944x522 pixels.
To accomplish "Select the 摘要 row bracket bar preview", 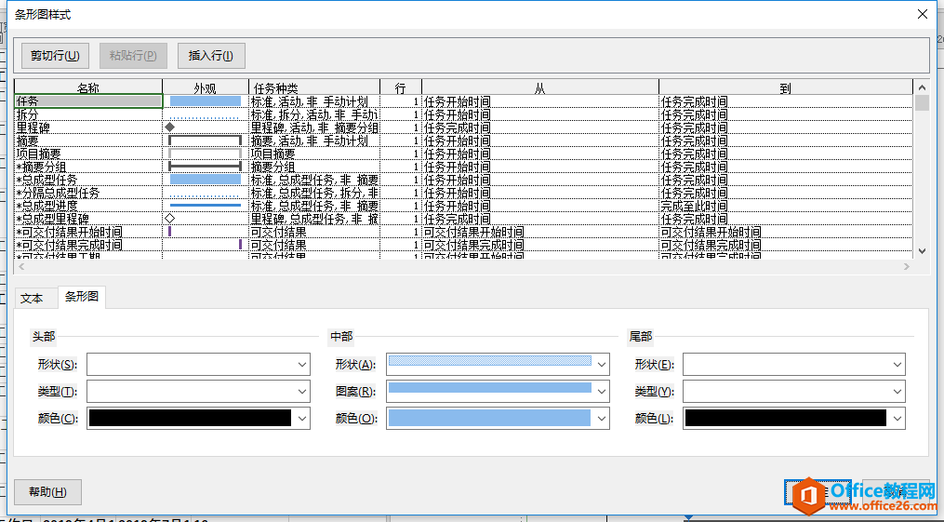I will [205, 141].
